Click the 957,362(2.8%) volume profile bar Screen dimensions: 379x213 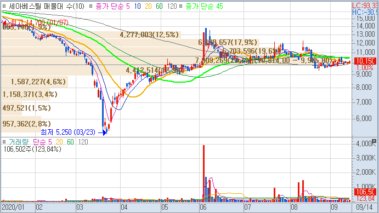click(21, 124)
